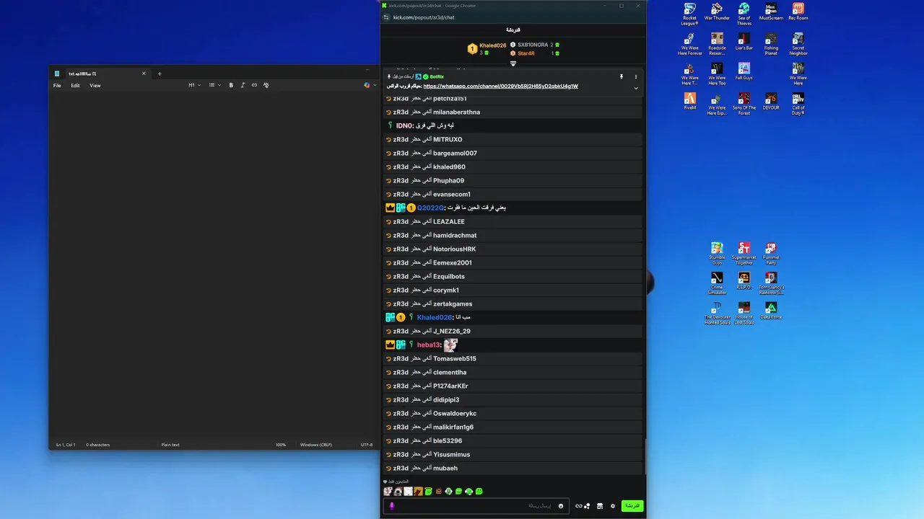Image resolution: width=924 pixels, height=519 pixels.
Task: Close the Notepad document tab
Action: (x=144, y=74)
